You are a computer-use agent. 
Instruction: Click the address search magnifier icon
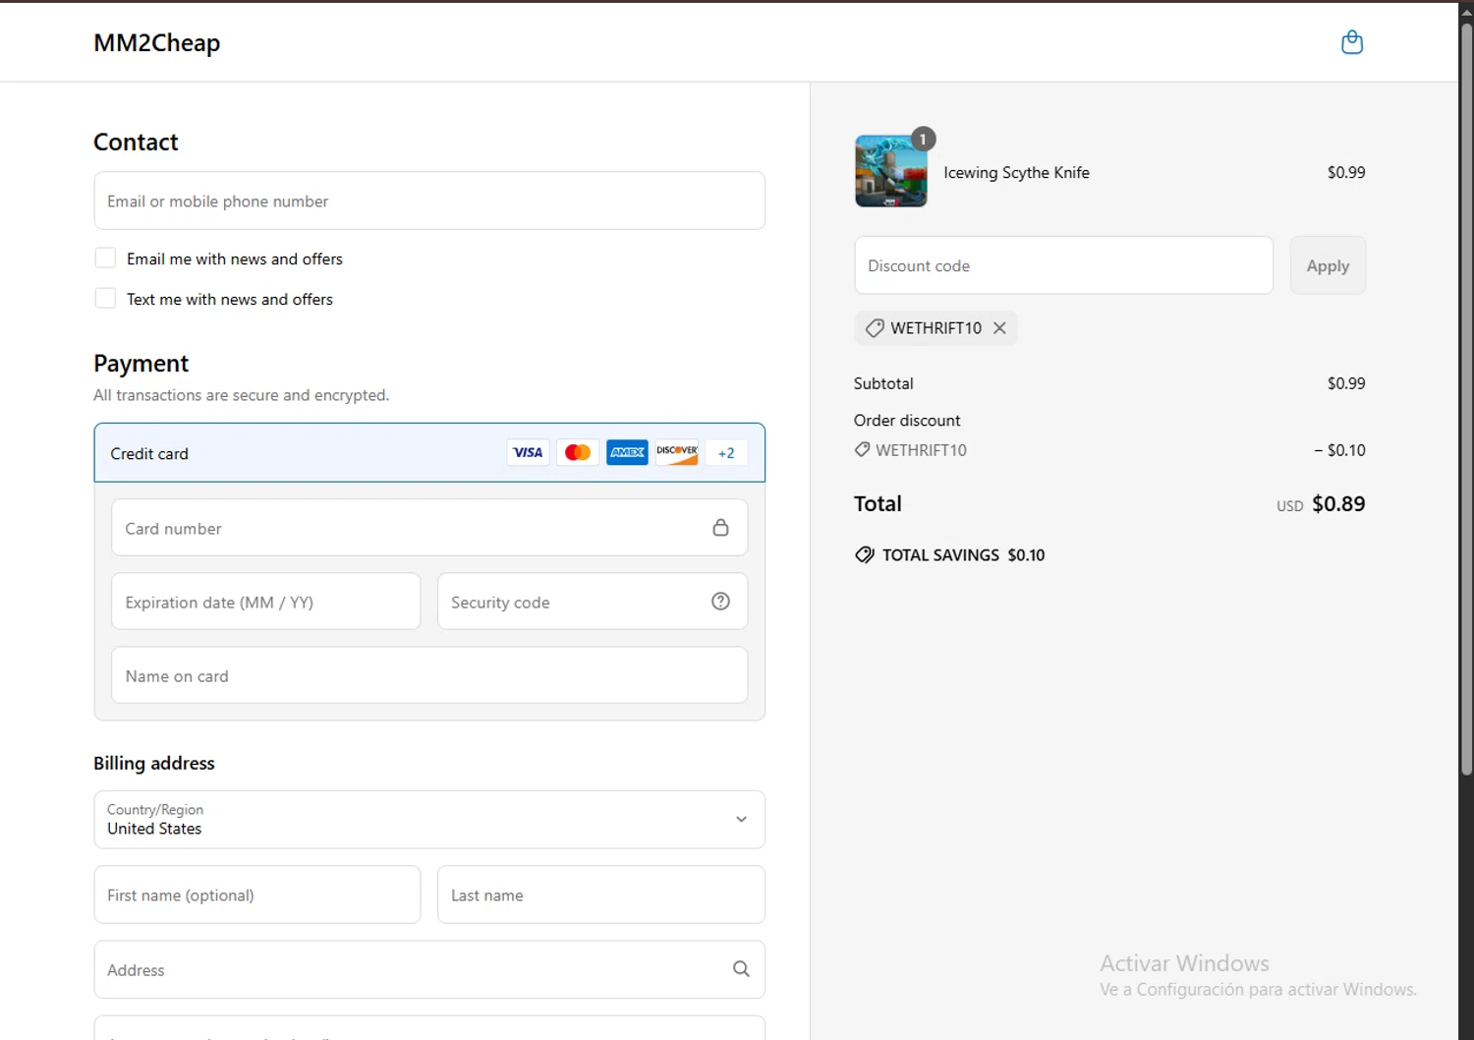pos(741,969)
